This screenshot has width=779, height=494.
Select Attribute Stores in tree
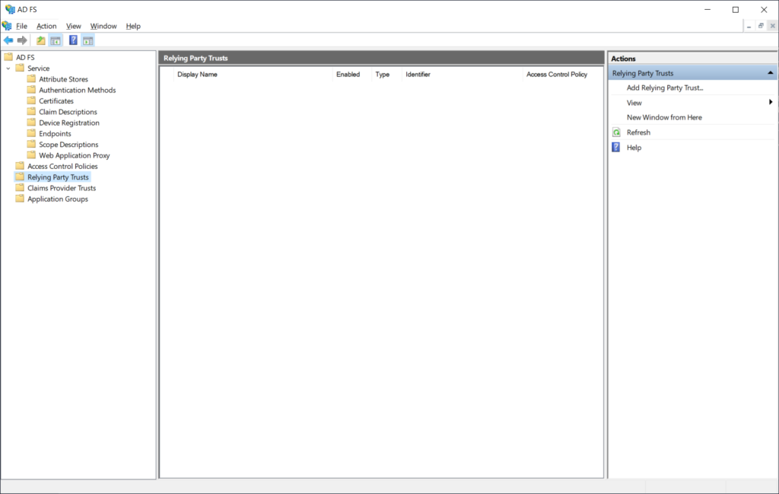[64, 79]
